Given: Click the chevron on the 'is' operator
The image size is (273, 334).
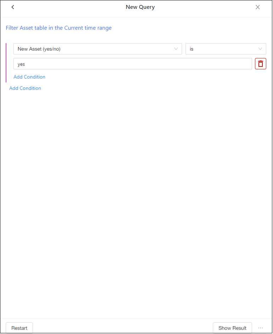Looking at the screenshot, I should point(260,49).
